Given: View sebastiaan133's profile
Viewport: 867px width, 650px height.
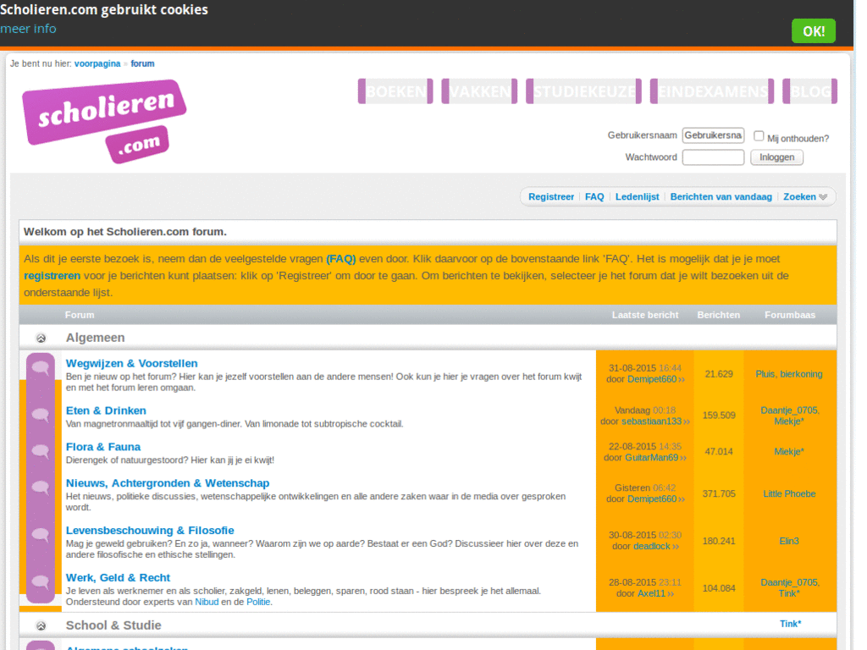Looking at the screenshot, I should click(651, 421).
